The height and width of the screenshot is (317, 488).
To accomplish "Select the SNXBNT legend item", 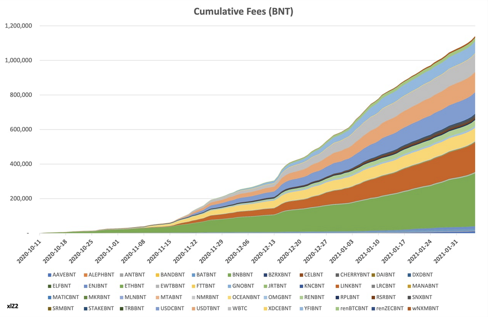I will coord(420,297).
